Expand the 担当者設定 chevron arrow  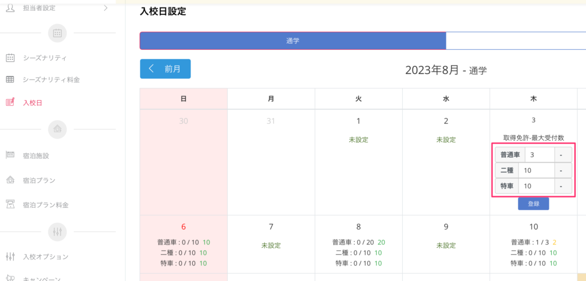tap(105, 7)
